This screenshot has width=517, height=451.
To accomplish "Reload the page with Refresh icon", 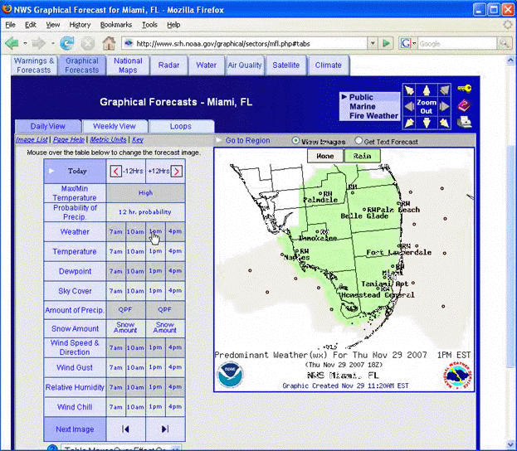I will tap(67, 43).
